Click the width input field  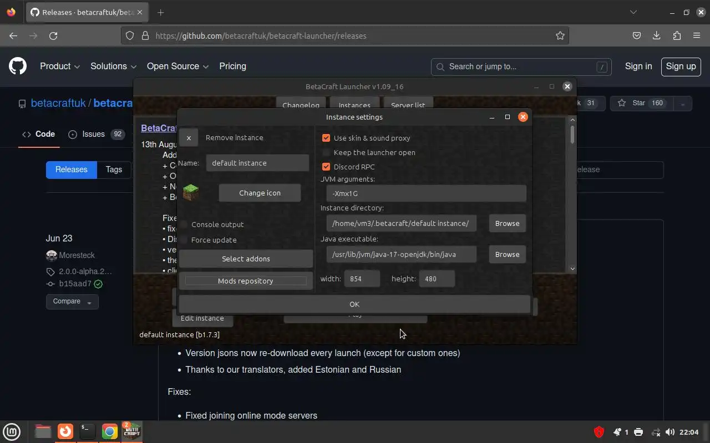pyautogui.click(x=362, y=279)
